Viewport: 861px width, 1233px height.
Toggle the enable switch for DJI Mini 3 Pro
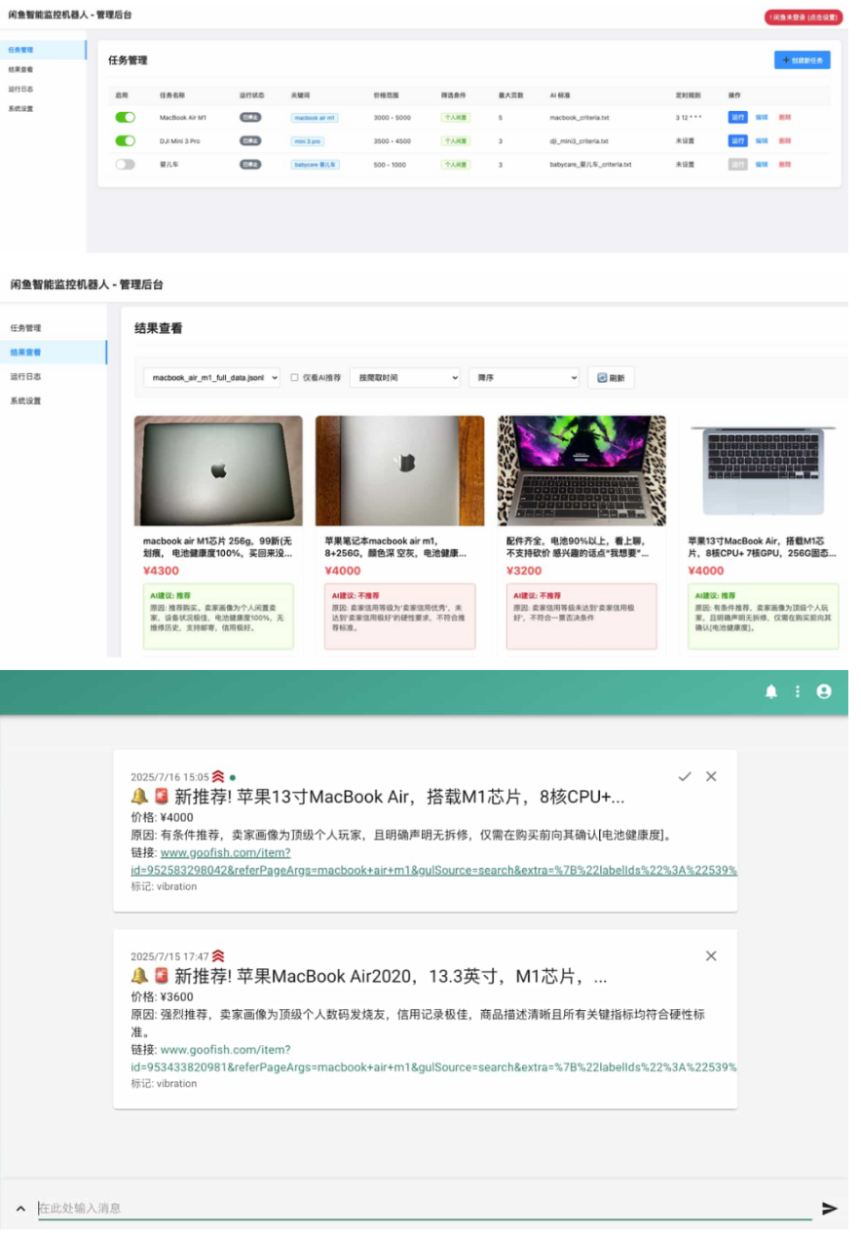coord(125,140)
